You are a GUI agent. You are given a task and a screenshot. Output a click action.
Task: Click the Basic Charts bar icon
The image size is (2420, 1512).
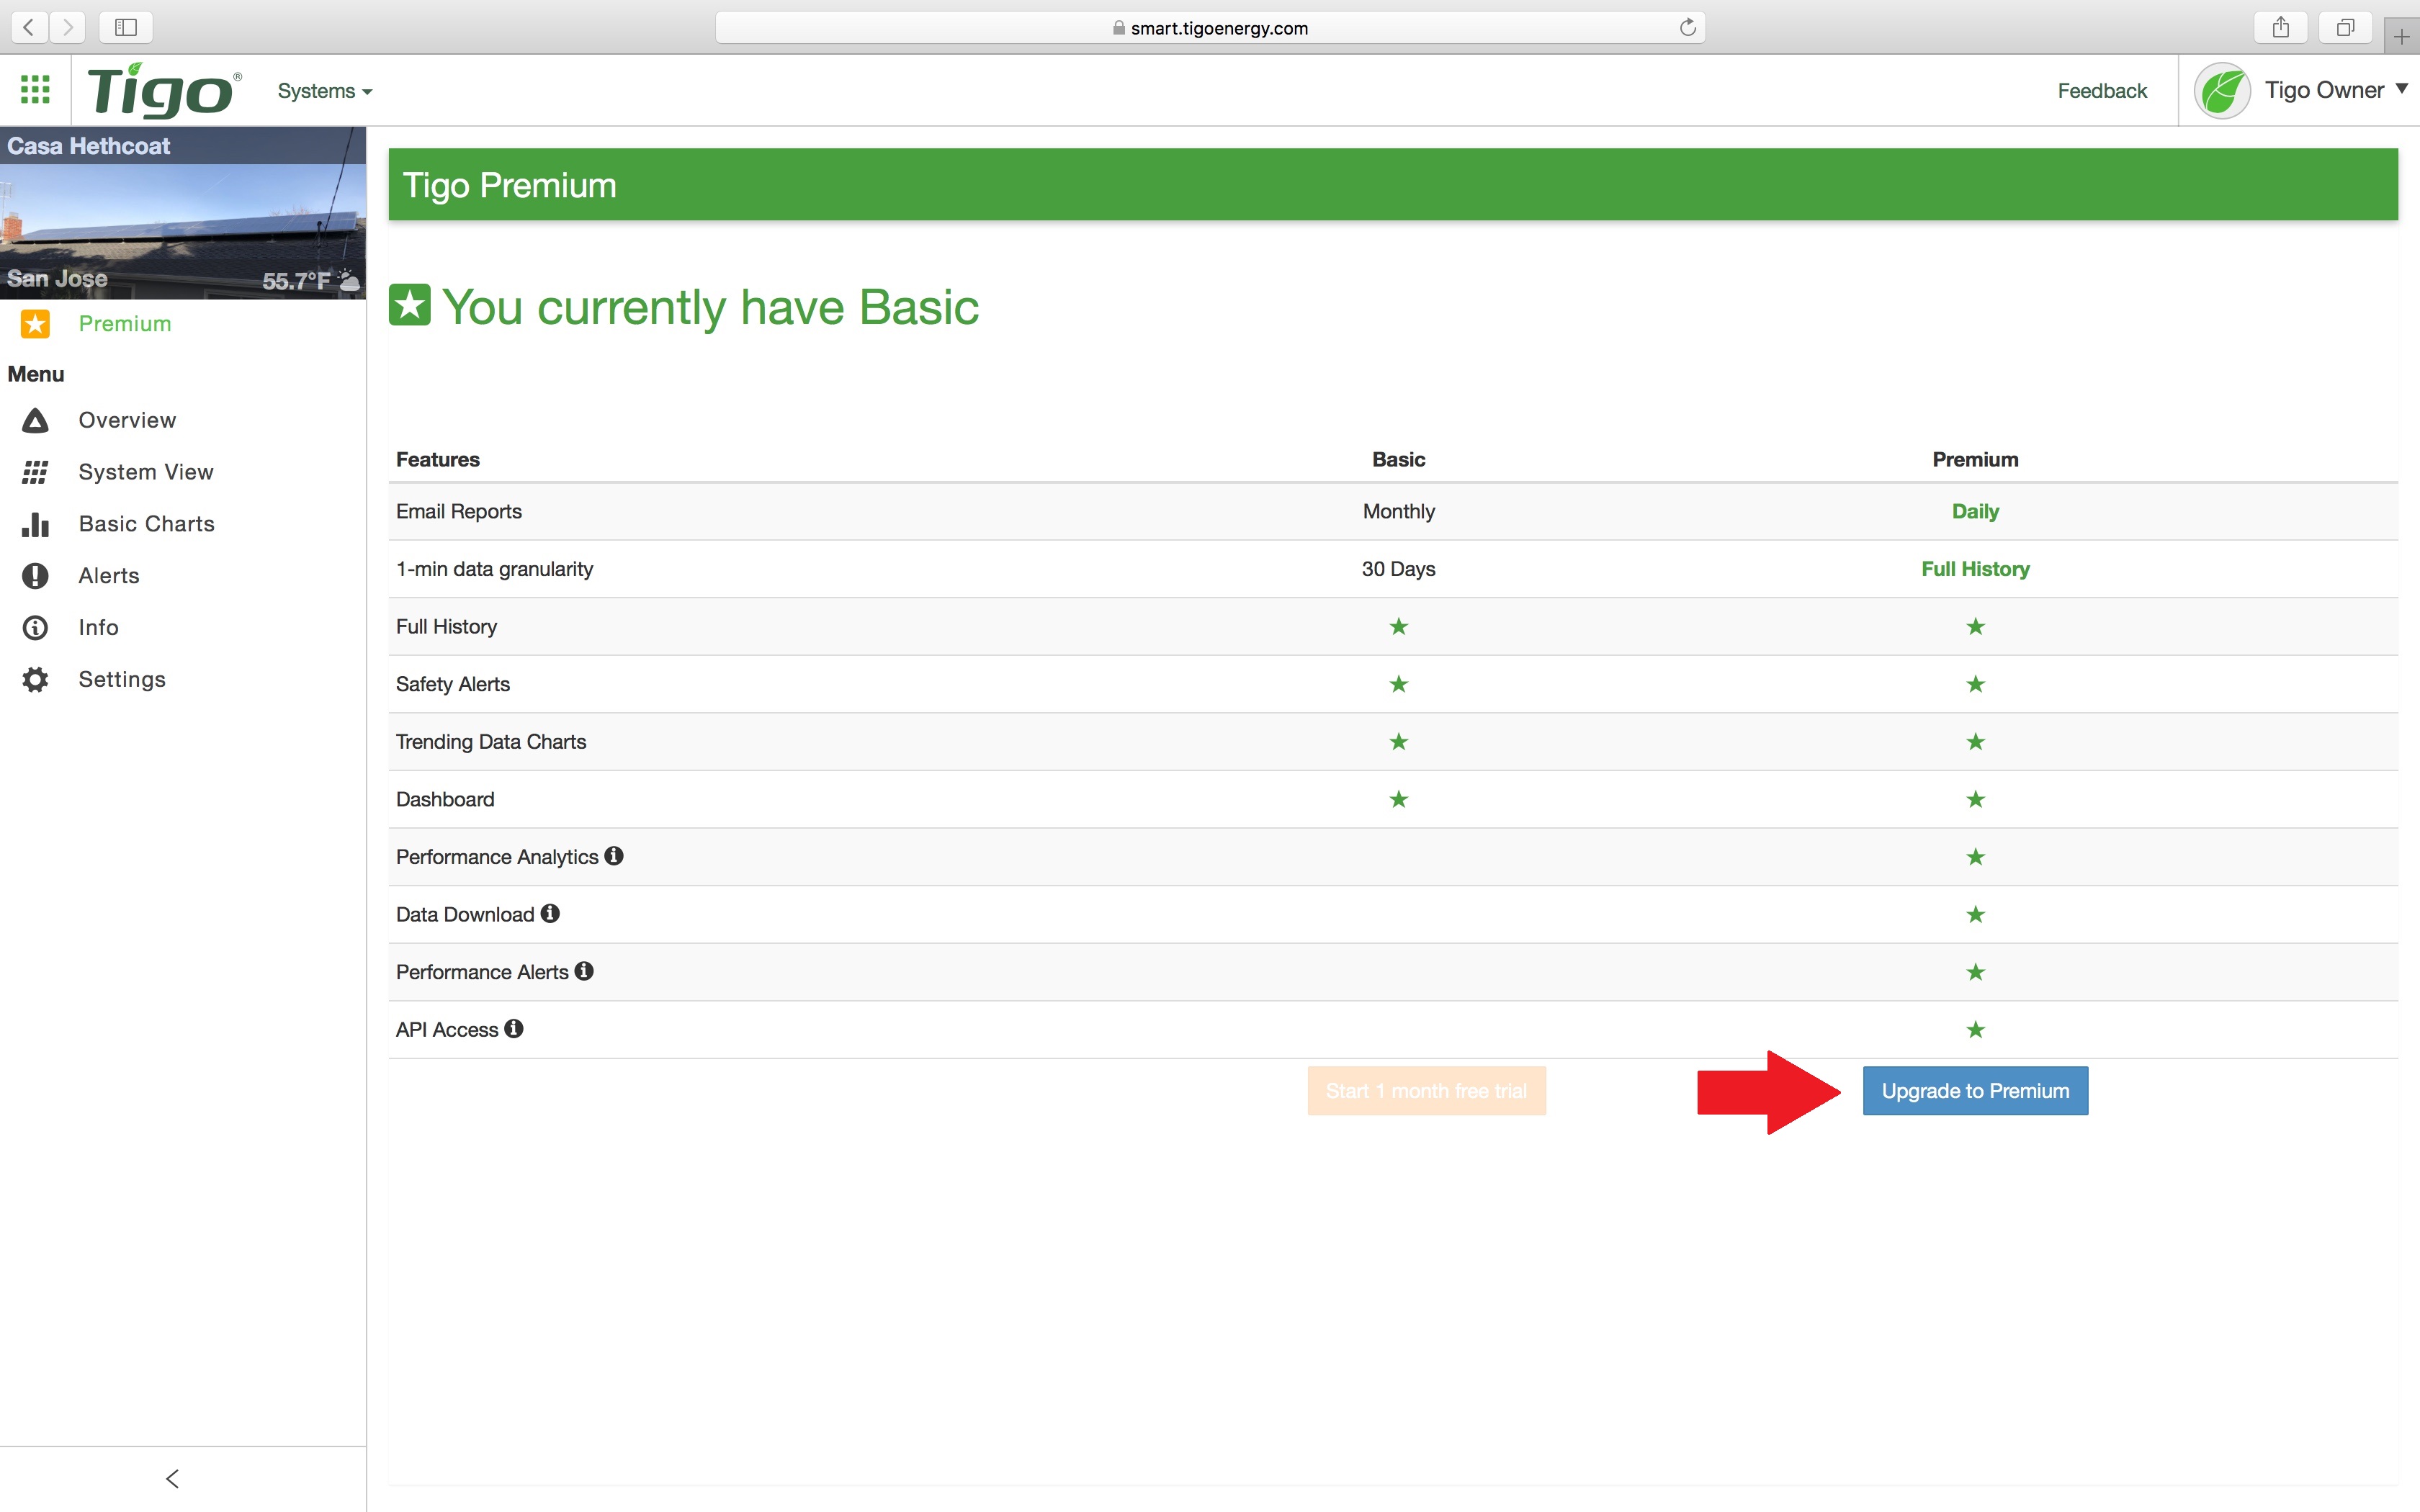click(x=35, y=524)
